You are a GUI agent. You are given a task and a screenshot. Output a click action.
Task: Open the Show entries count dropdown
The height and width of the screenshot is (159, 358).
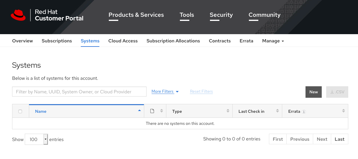pyautogui.click(x=36, y=139)
